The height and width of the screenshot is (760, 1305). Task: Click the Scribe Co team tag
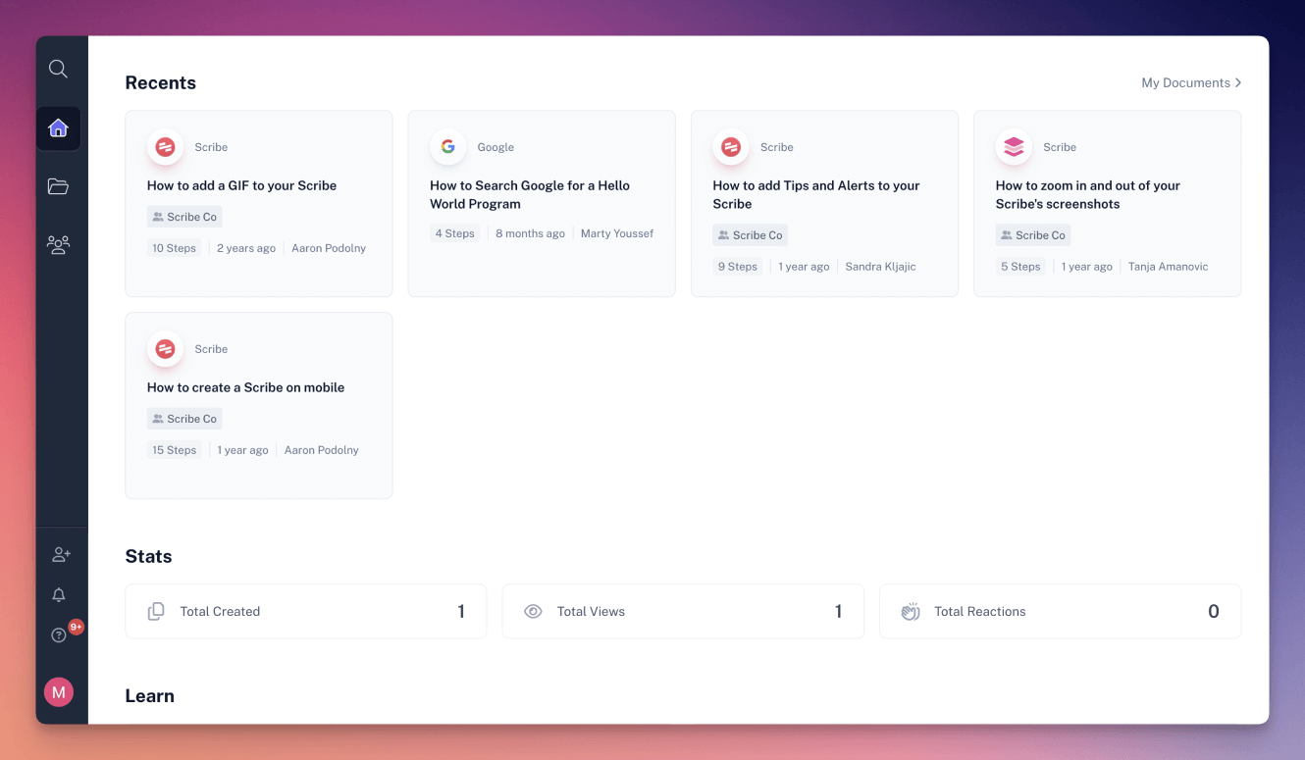184,216
